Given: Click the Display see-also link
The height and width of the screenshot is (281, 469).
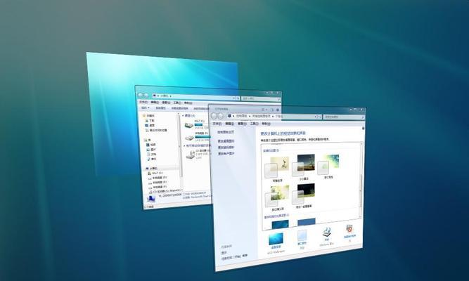Looking at the screenshot, I should [x=224, y=253].
